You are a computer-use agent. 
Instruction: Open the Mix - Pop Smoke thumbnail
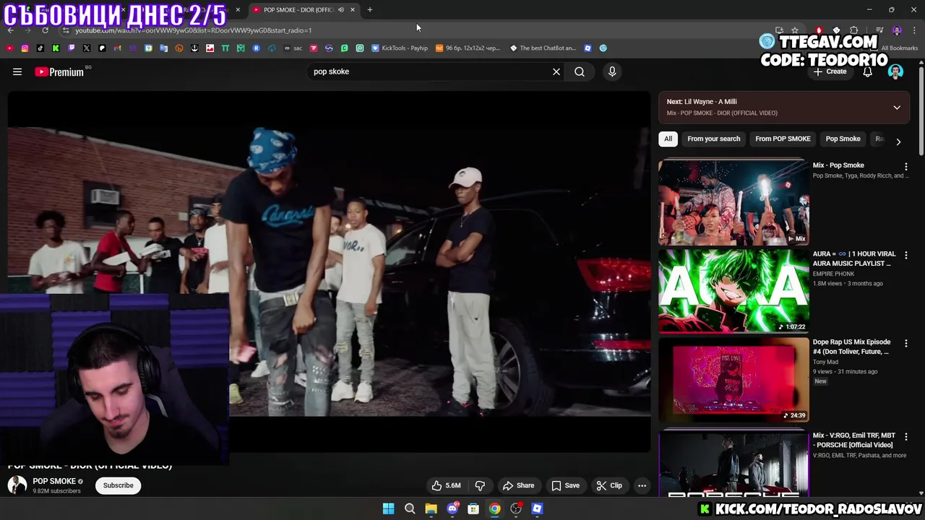pyautogui.click(x=733, y=203)
